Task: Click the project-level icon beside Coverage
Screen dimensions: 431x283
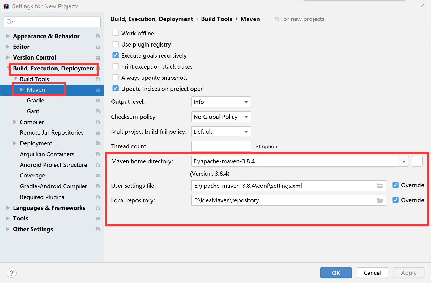Action: pyautogui.click(x=98, y=176)
